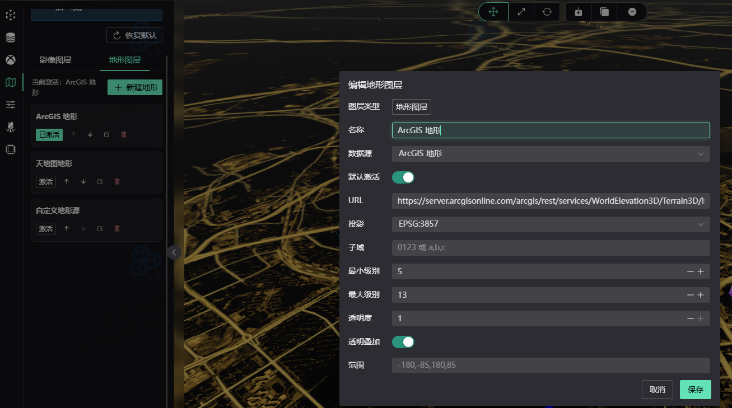Click the download icon in top toolbar

click(x=577, y=11)
